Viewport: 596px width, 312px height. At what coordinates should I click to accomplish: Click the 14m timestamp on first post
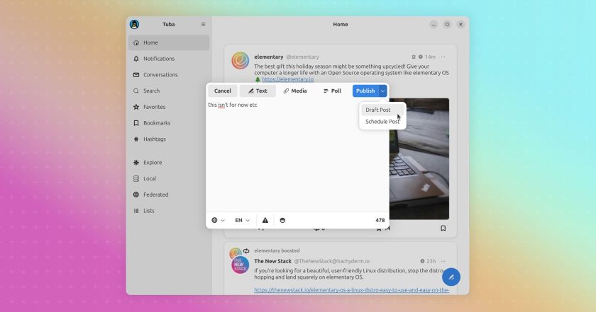430,57
